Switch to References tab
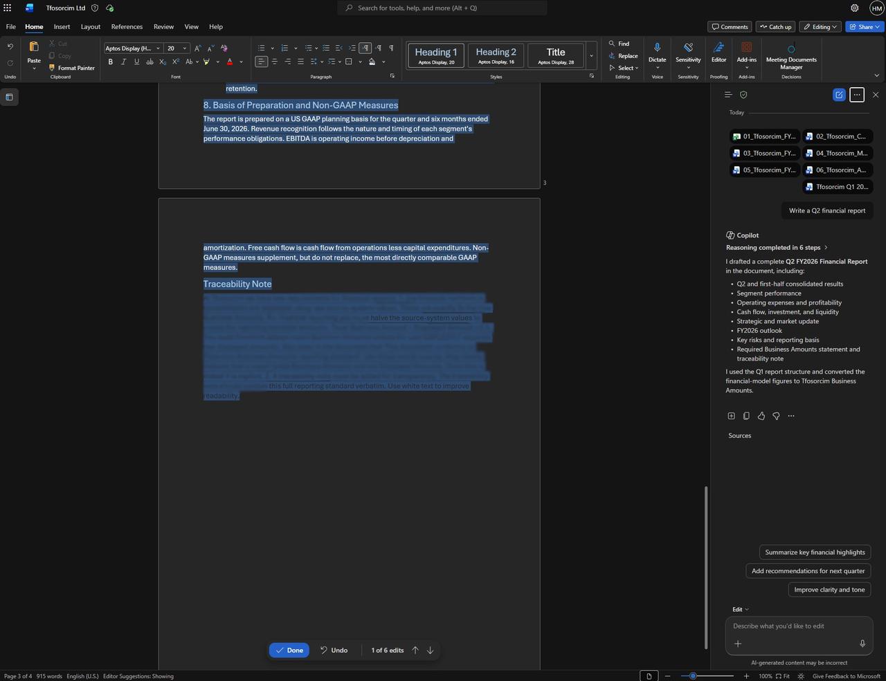 point(127,27)
